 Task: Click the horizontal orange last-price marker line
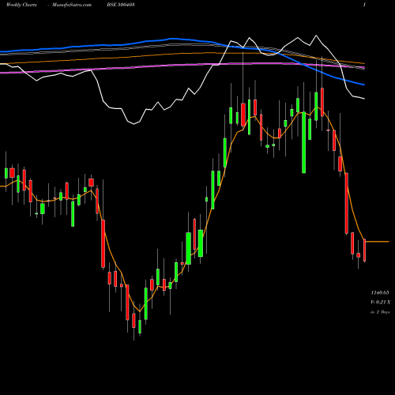tap(377, 242)
